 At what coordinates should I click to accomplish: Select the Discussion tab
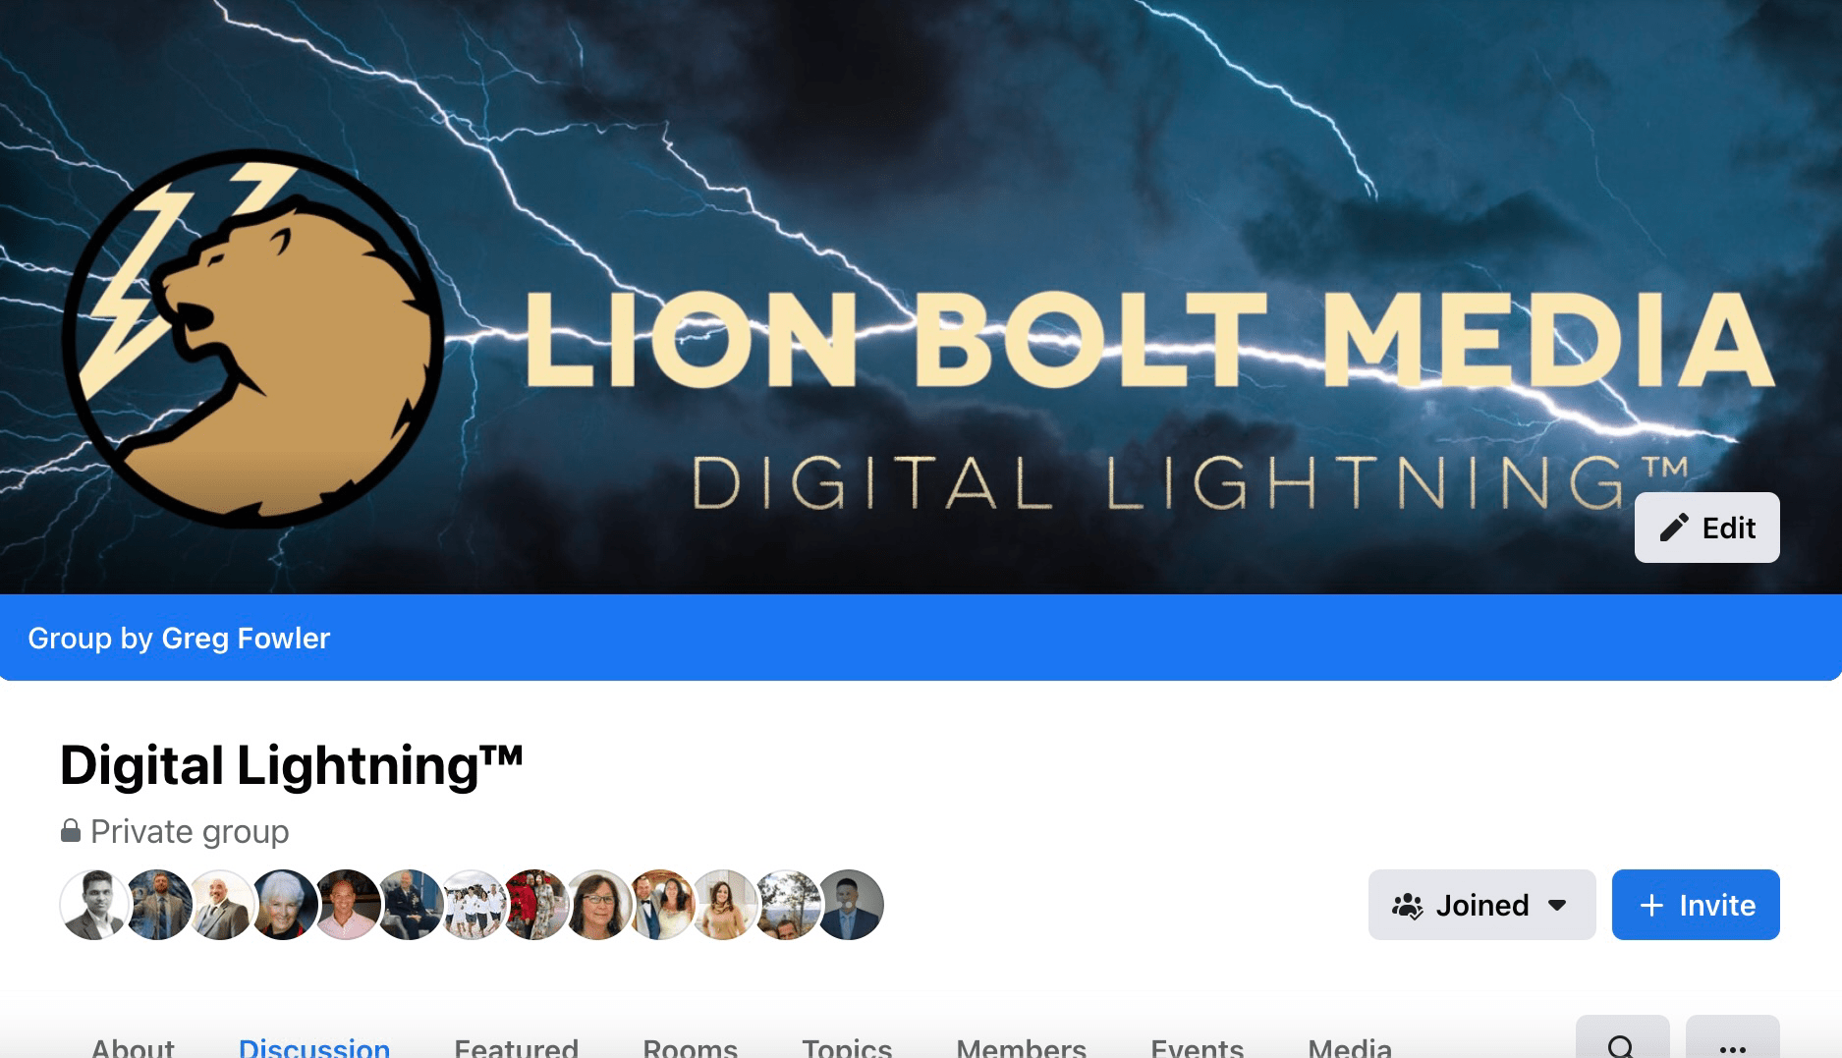314,1046
